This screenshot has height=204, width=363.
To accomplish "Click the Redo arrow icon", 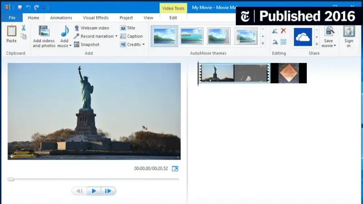I will (x=36, y=7).
